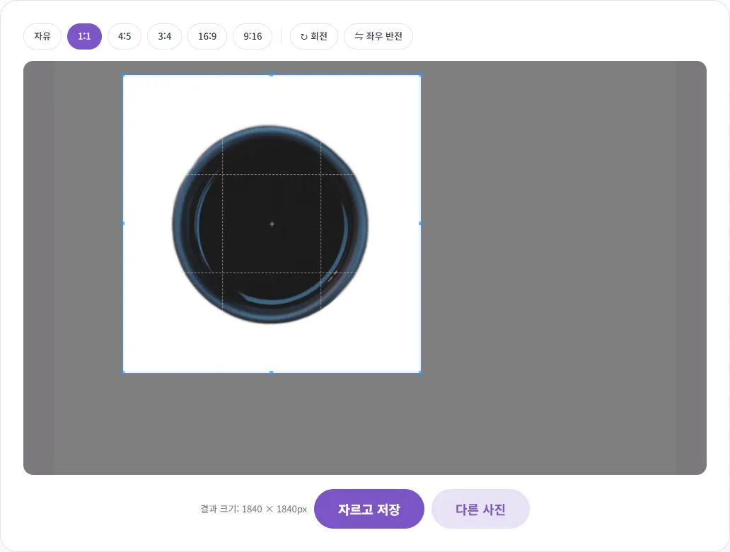Click the right-middle crop edge handle
730x552 pixels.
(x=420, y=224)
